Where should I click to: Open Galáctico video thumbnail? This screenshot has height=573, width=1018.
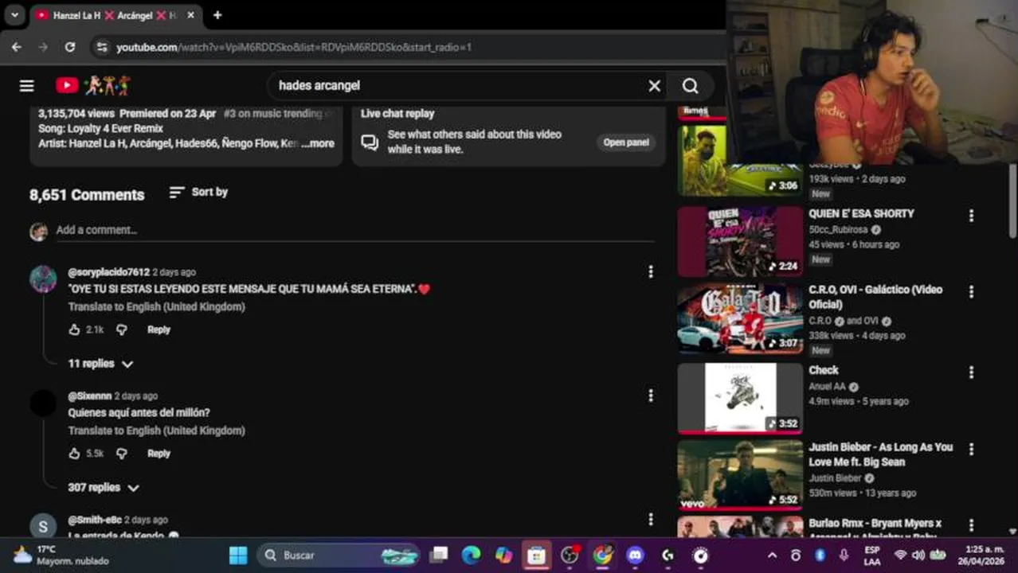pyautogui.click(x=740, y=318)
